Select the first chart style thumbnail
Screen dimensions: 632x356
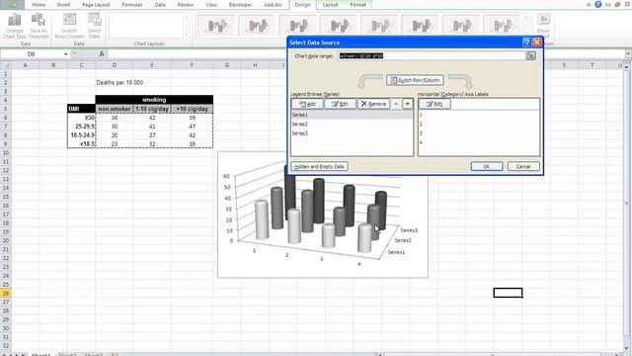coord(216,26)
